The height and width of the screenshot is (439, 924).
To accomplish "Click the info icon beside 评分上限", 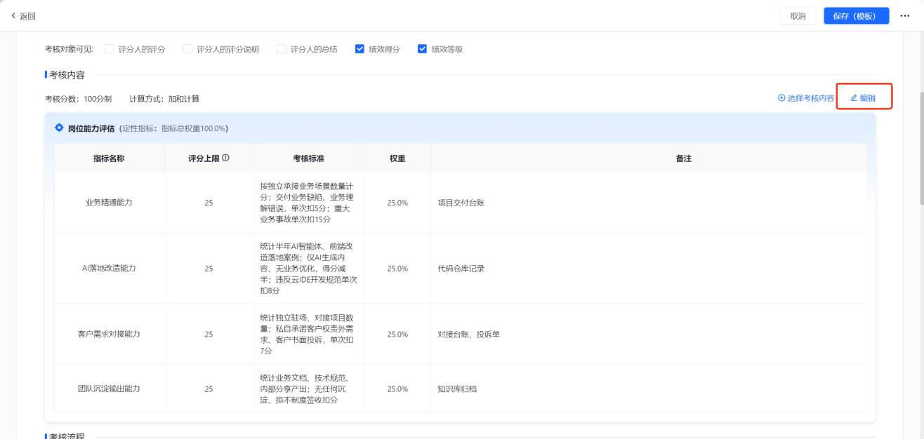I will click(225, 158).
